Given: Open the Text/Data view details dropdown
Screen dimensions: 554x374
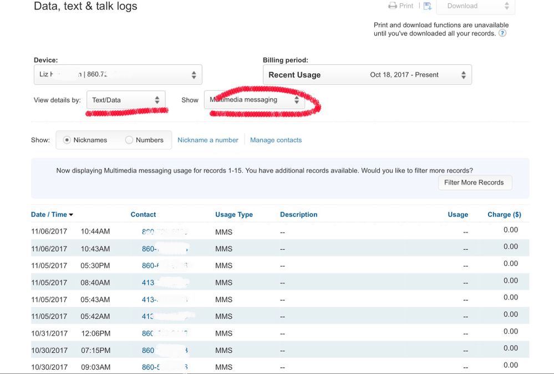Looking at the screenshot, I should point(126,100).
